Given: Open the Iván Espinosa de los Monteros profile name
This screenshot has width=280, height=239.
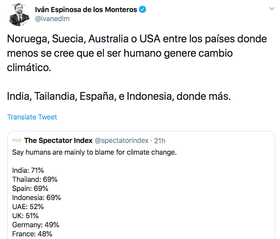Looking at the screenshot, I should click(x=86, y=9).
